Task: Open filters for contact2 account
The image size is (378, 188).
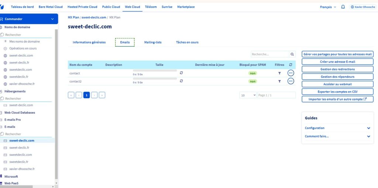Action: [x=279, y=81]
